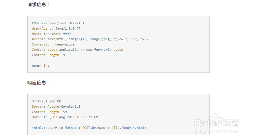253x140 pixels.
Task: Click the User-Agent header line
Action: [x=56, y=28]
